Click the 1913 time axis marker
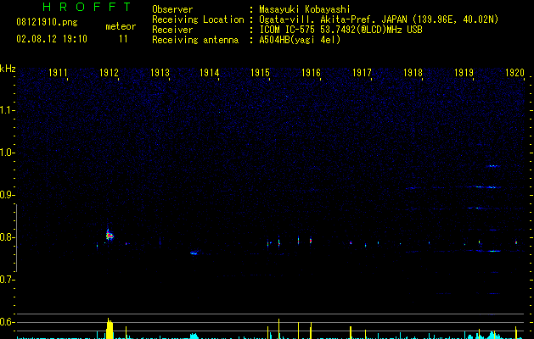The height and width of the screenshot is (339, 534). (x=160, y=72)
